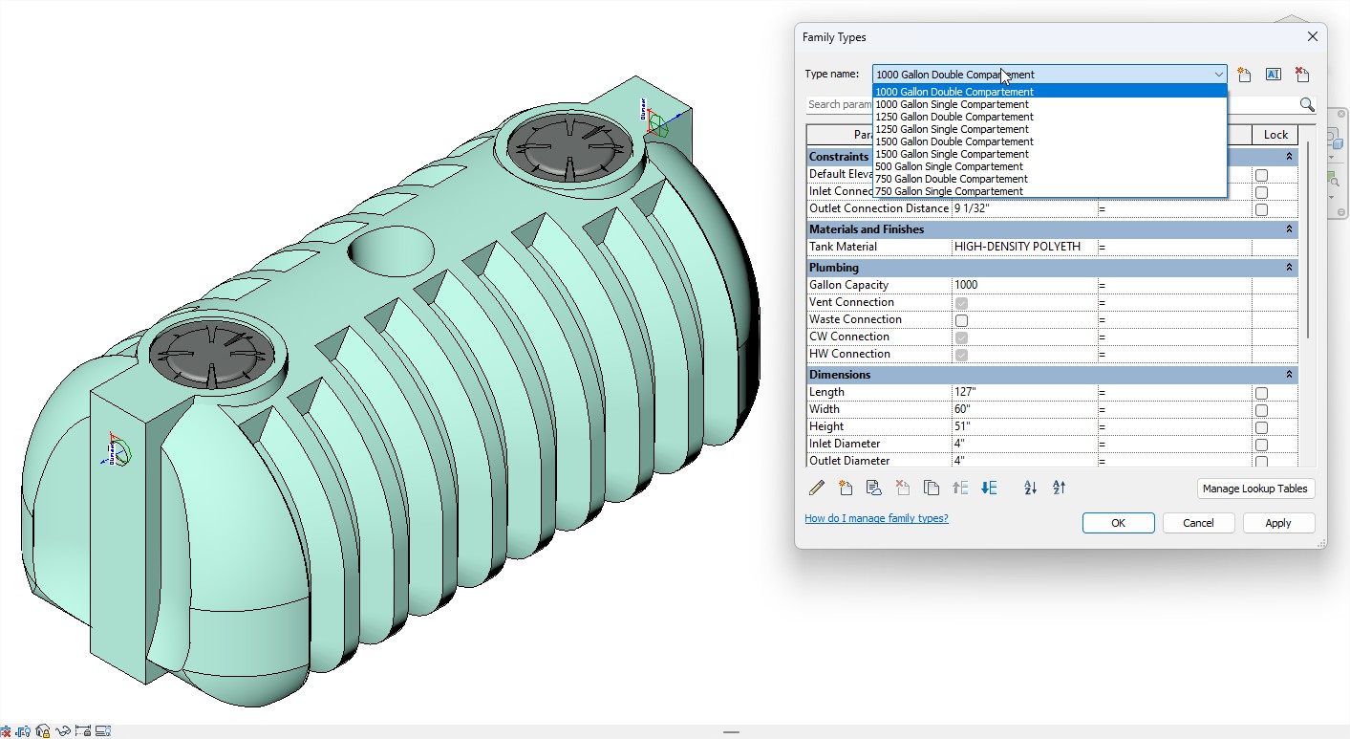Click the Duplicate Parameter pages icon
This screenshot has width=1350, height=739.
(932, 488)
